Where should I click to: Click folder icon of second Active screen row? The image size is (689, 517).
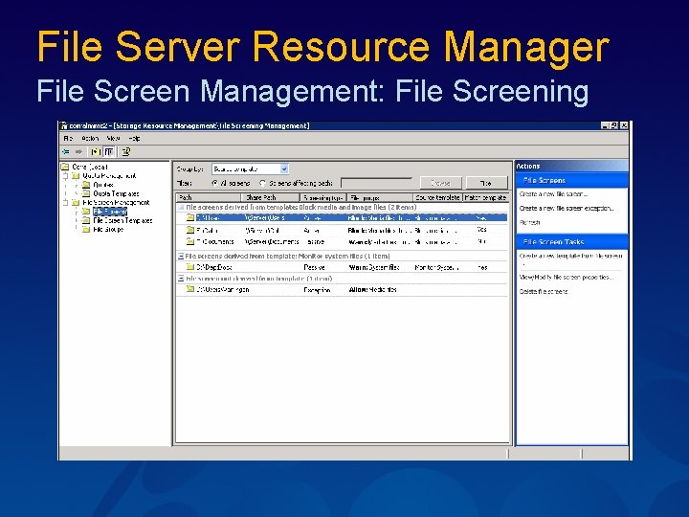pyautogui.click(x=190, y=230)
